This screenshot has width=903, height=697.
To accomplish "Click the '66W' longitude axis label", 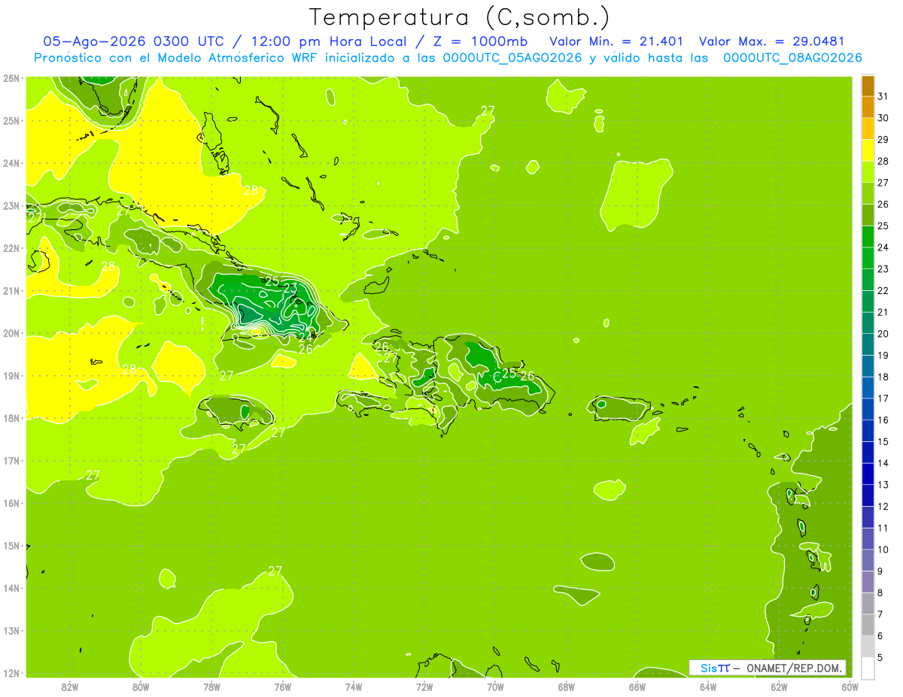I will click(x=637, y=686).
